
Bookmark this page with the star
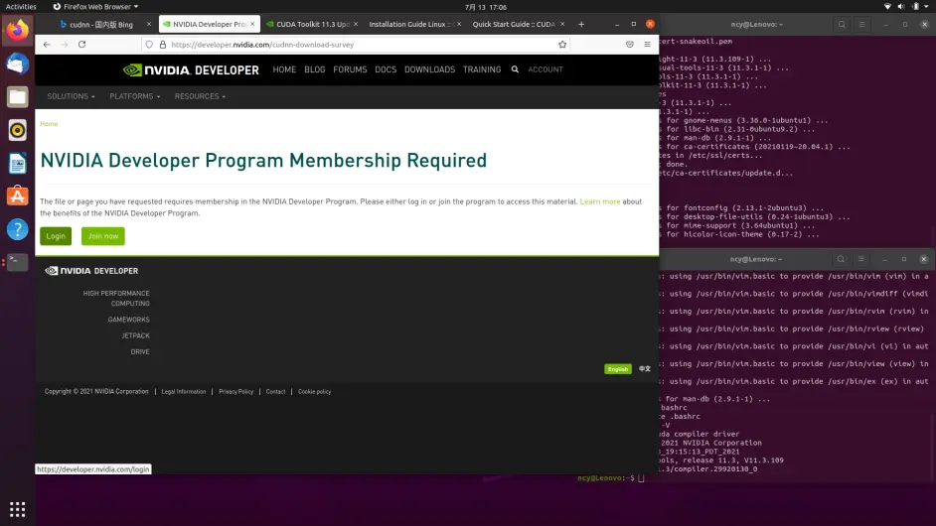(x=562, y=44)
